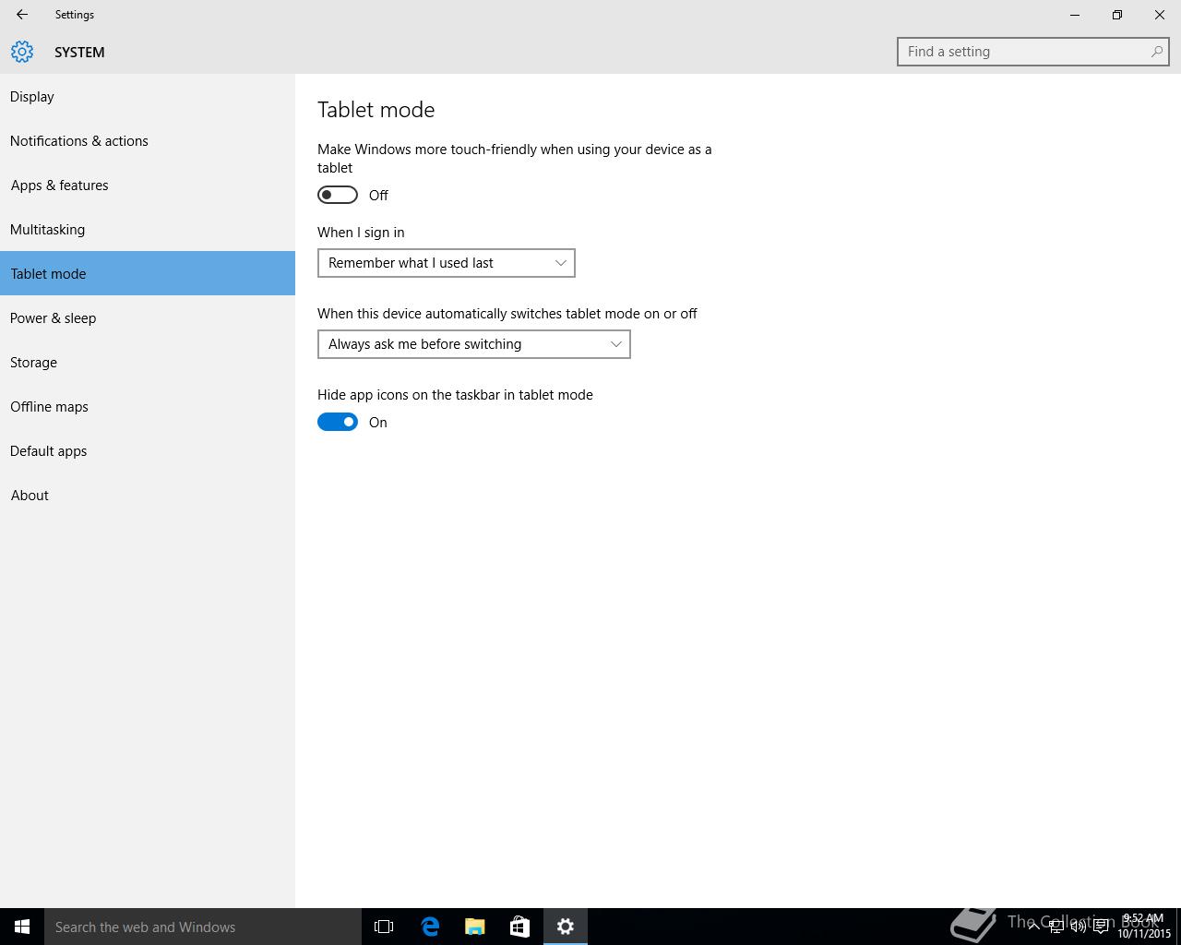
Task: Click the Windows Start button
Action: (22, 927)
